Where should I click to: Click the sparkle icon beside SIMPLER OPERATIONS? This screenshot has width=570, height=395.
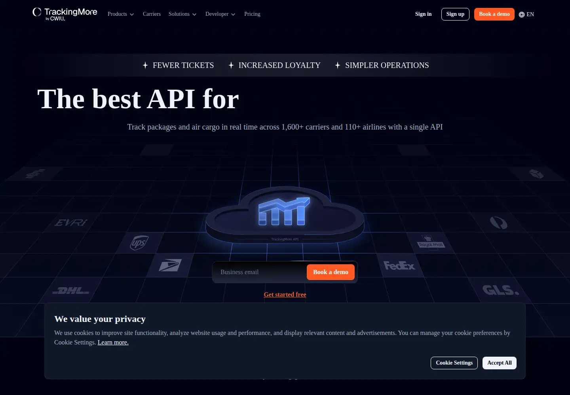(338, 65)
